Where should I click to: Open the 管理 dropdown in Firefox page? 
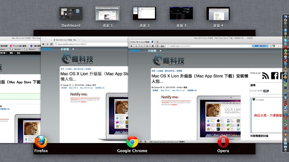[12, 53]
